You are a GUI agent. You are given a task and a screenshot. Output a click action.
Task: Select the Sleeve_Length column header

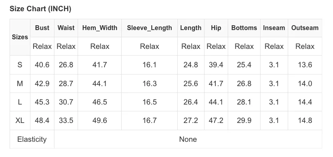click(x=149, y=28)
